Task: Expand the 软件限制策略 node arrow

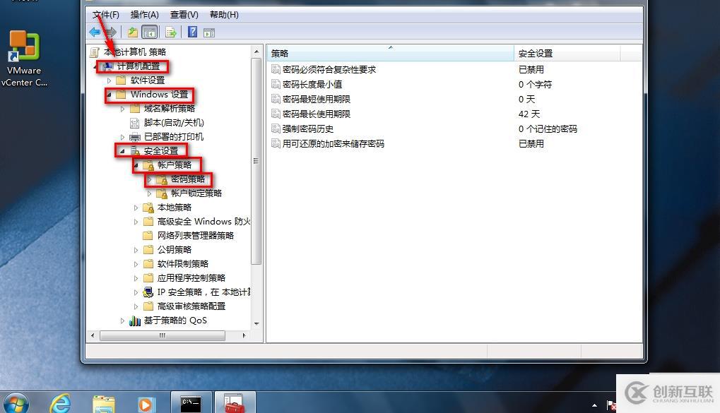Action: [x=136, y=264]
